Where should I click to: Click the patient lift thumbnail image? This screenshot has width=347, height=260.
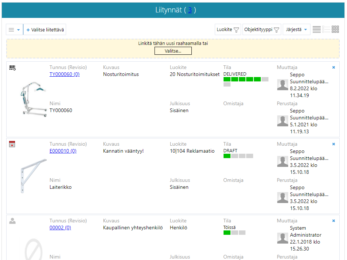coord(33,99)
